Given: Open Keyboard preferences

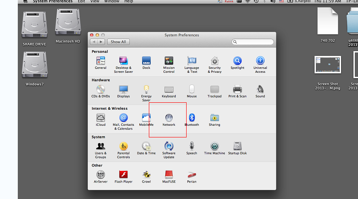Looking at the screenshot, I should [x=169, y=91].
